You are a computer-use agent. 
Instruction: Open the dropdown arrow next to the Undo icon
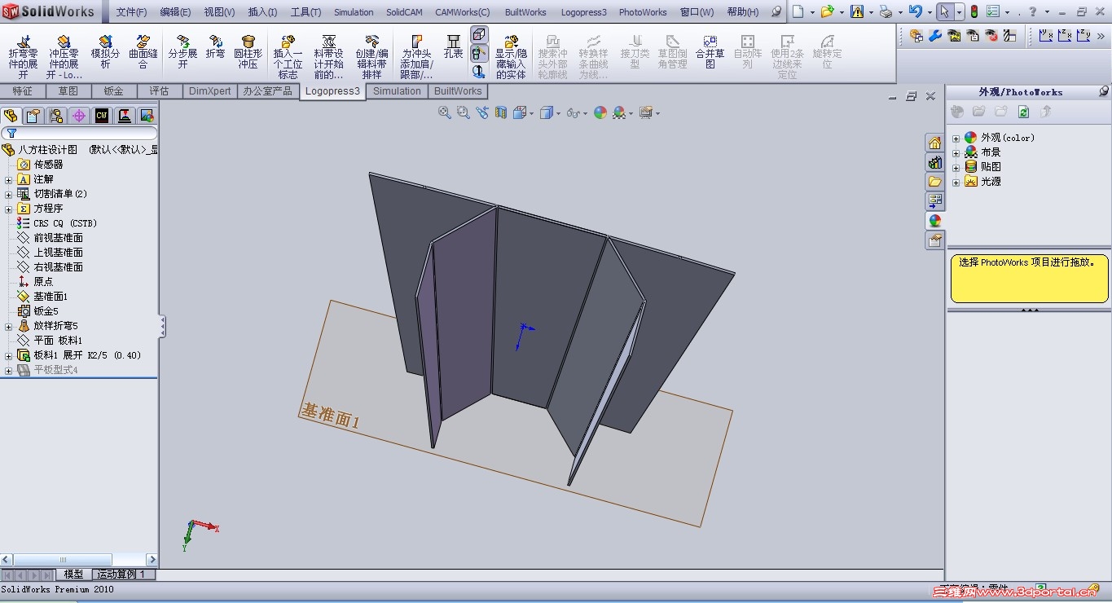929,12
